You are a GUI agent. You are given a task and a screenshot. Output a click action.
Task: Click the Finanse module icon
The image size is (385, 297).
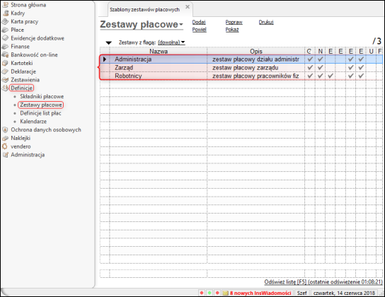pyautogui.click(x=5, y=47)
